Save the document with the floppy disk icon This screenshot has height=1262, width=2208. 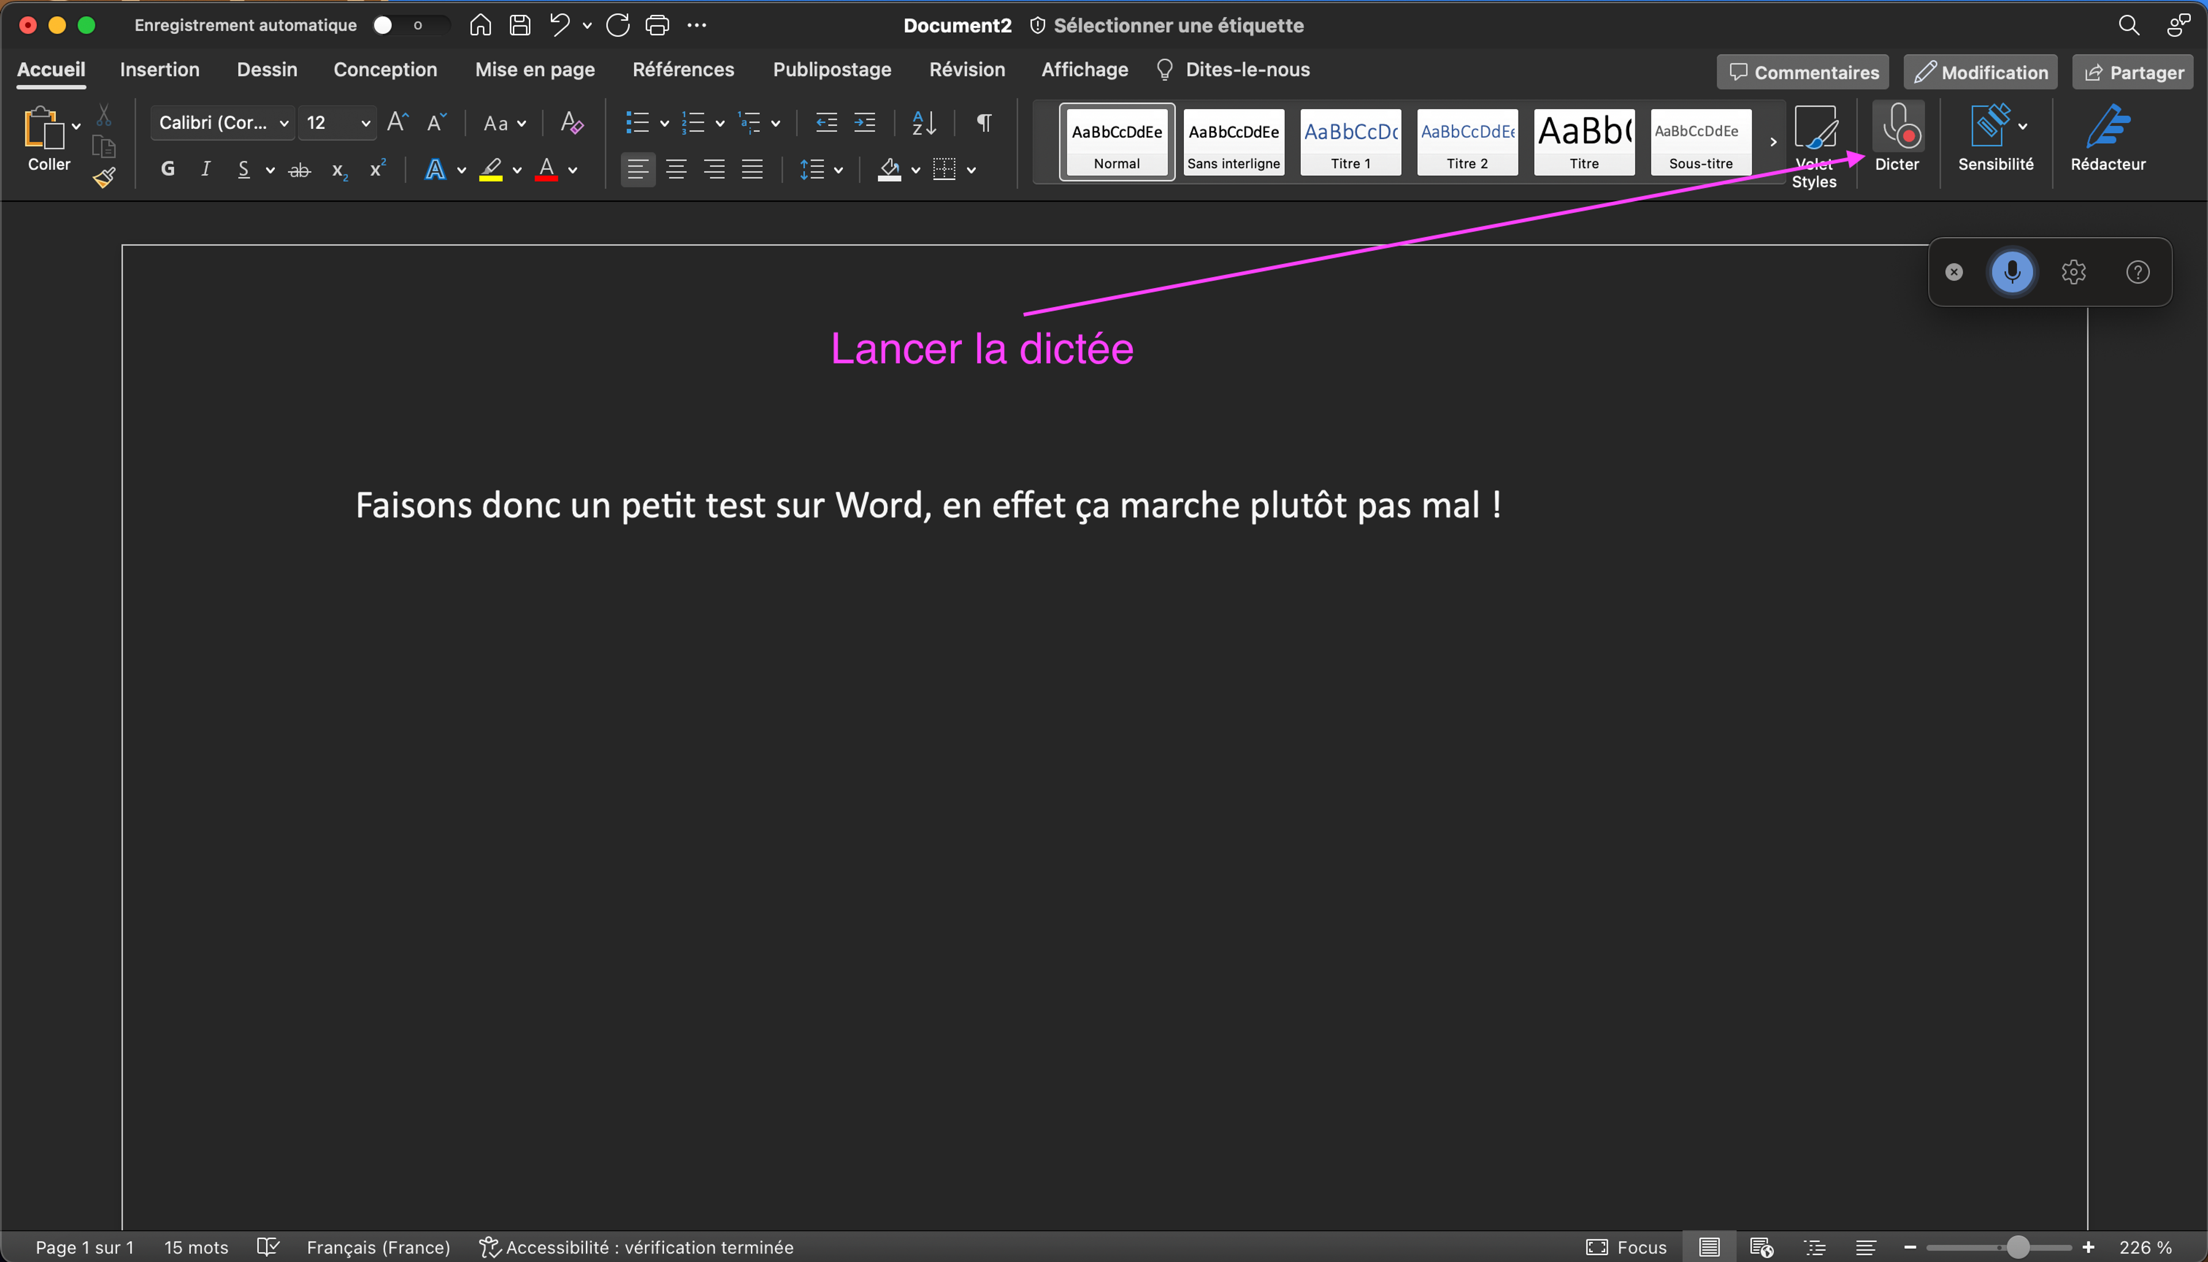pos(520,25)
